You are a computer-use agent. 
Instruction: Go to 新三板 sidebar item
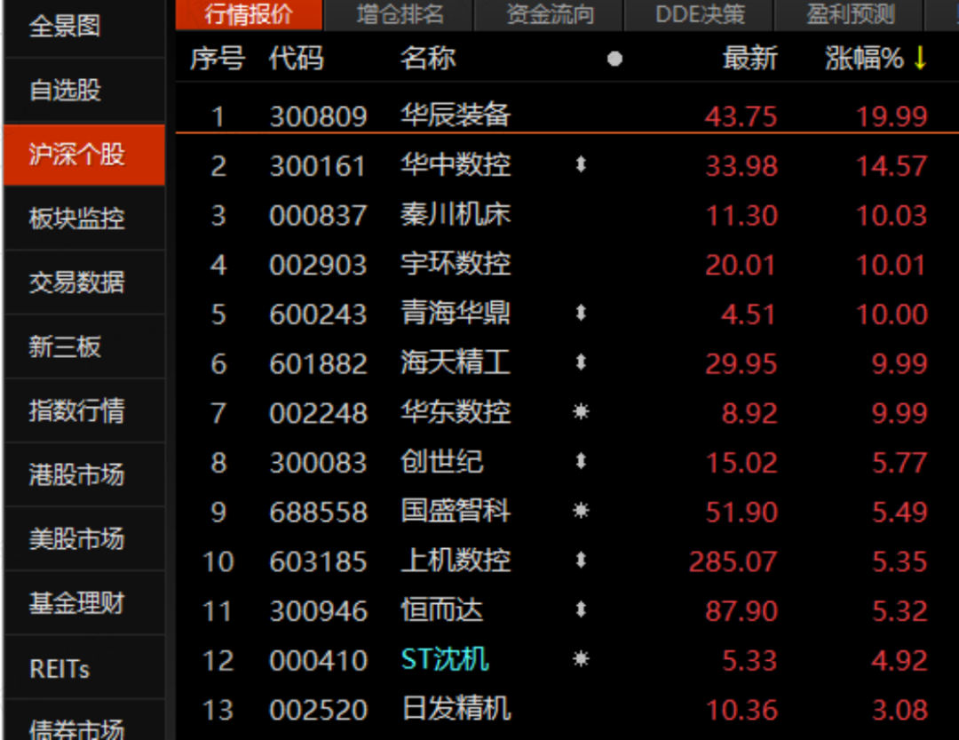tap(84, 346)
